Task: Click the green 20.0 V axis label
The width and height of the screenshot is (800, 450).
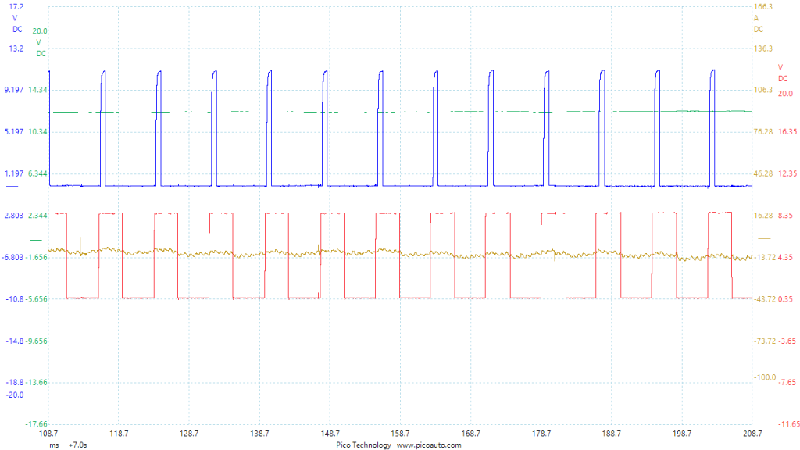Action: pos(40,31)
